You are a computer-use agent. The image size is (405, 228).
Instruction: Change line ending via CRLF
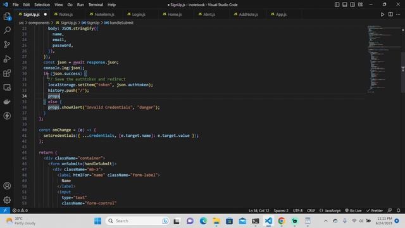click(311, 210)
